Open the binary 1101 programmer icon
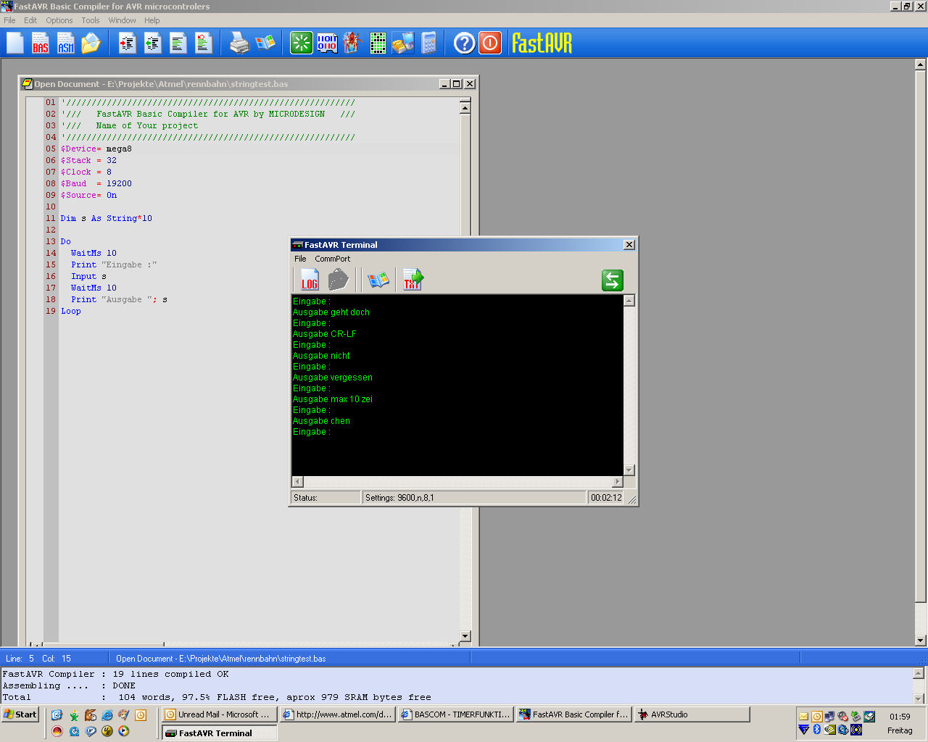 (327, 43)
